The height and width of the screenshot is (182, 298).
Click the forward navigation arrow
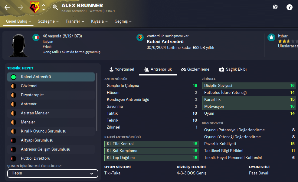click(x=21, y=7)
